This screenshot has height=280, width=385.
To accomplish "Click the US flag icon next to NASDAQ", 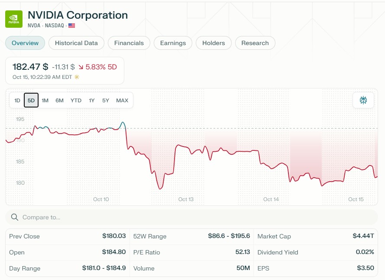I will click(x=71, y=26).
